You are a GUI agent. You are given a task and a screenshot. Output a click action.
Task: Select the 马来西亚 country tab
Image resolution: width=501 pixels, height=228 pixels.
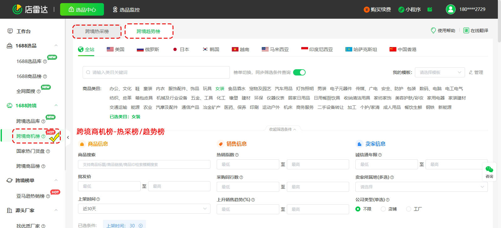pos(275,49)
